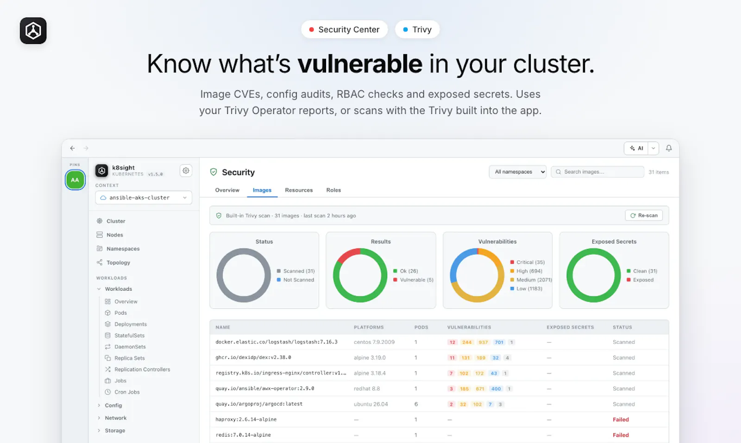Click the Security Center pill

[x=345, y=30]
